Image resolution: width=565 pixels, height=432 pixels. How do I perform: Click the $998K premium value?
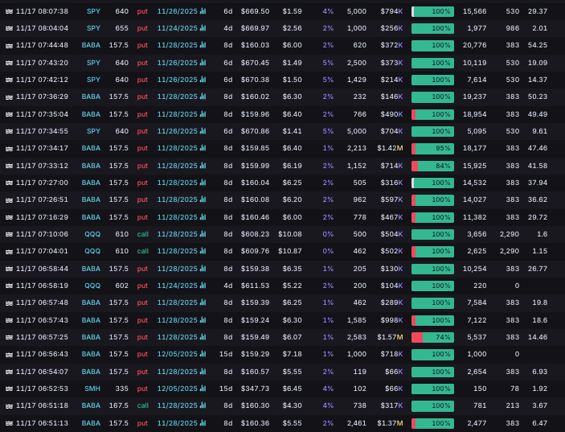click(x=391, y=320)
